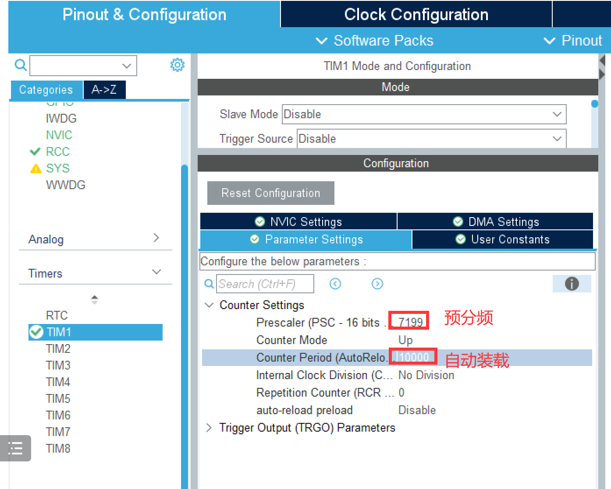Click the Counter Mode value Up

[x=405, y=340]
